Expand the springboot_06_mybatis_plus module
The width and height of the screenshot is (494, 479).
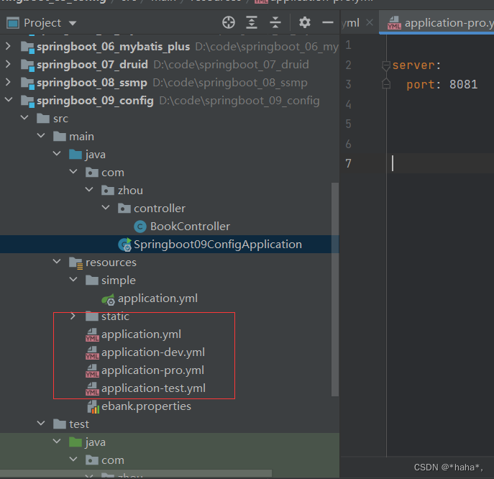(x=8, y=46)
